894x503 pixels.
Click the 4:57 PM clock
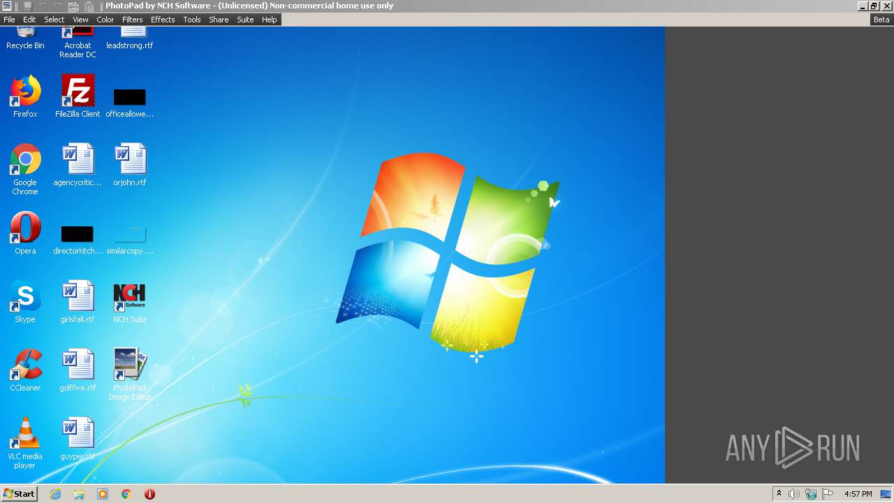[858, 494]
